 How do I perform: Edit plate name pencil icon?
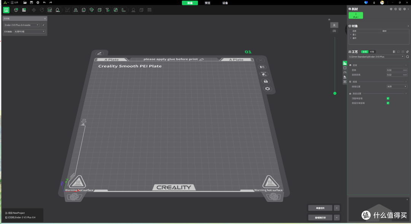click(99, 53)
